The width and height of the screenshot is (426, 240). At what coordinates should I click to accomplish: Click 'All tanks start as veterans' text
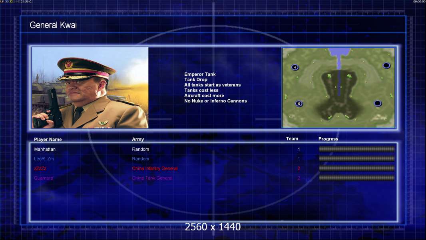click(x=213, y=85)
